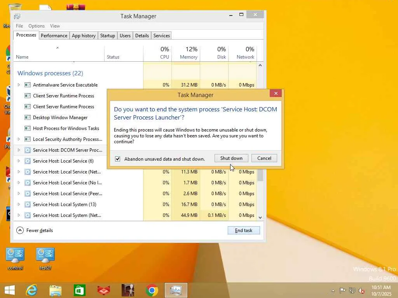This screenshot has width=398, height=298.
Task: Cancel the end system process dialog
Action: (264, 158)
